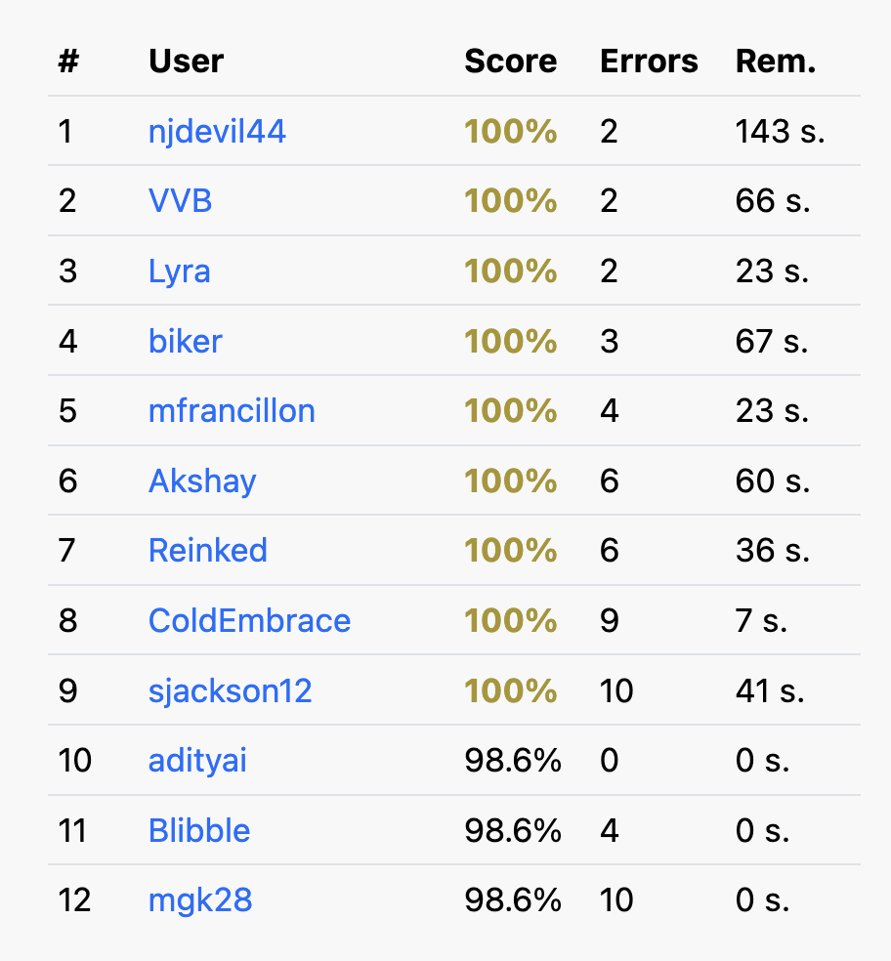Select the sjackson12 username link
Image resolution: width=891 pixels, height=961 pixels.
(230, 691)
